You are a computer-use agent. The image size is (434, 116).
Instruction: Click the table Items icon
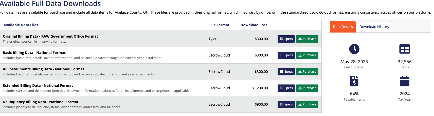coord(405,49)
